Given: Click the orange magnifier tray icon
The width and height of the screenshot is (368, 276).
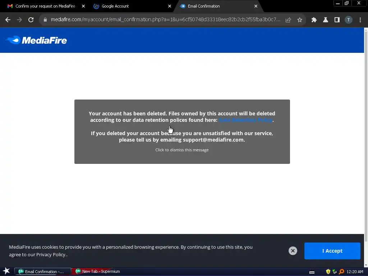Looking at the screenshot, I should click(x=341, y=272).
